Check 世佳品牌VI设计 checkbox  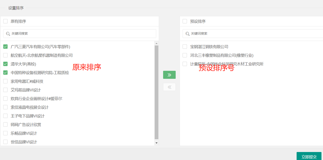5,142
